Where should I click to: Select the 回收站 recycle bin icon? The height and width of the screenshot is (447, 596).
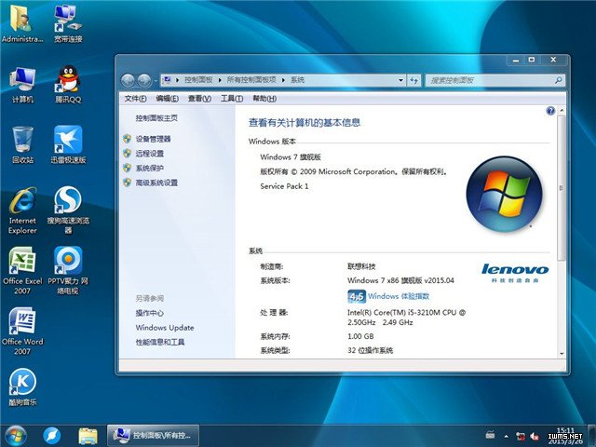22,144
